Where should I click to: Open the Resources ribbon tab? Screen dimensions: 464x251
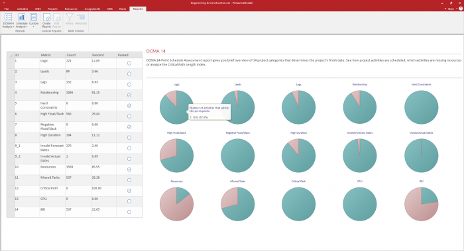[x=71, y=9]
